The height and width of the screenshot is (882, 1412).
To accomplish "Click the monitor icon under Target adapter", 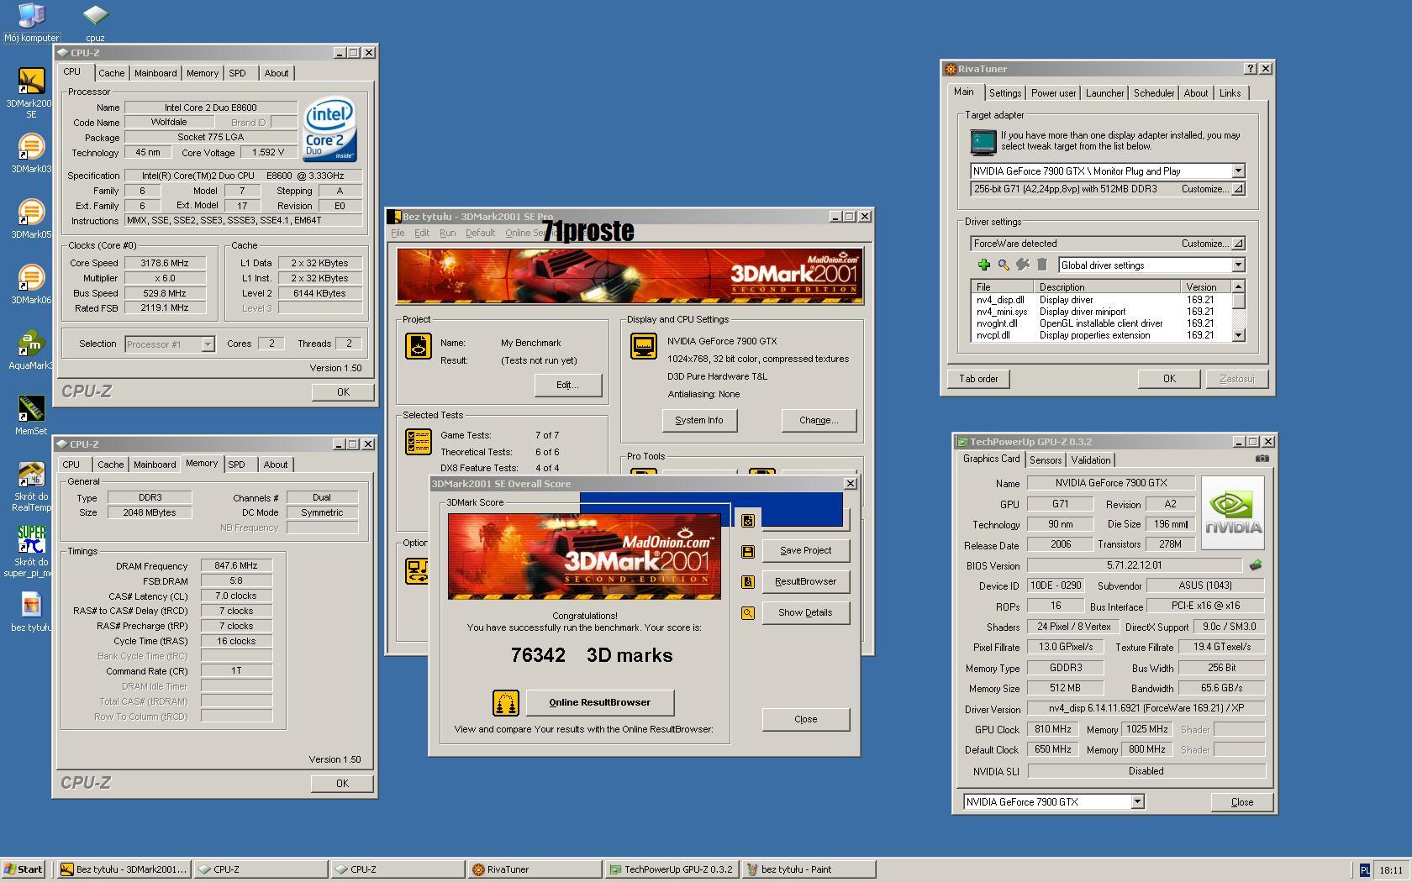I will [x=983, y=142].
